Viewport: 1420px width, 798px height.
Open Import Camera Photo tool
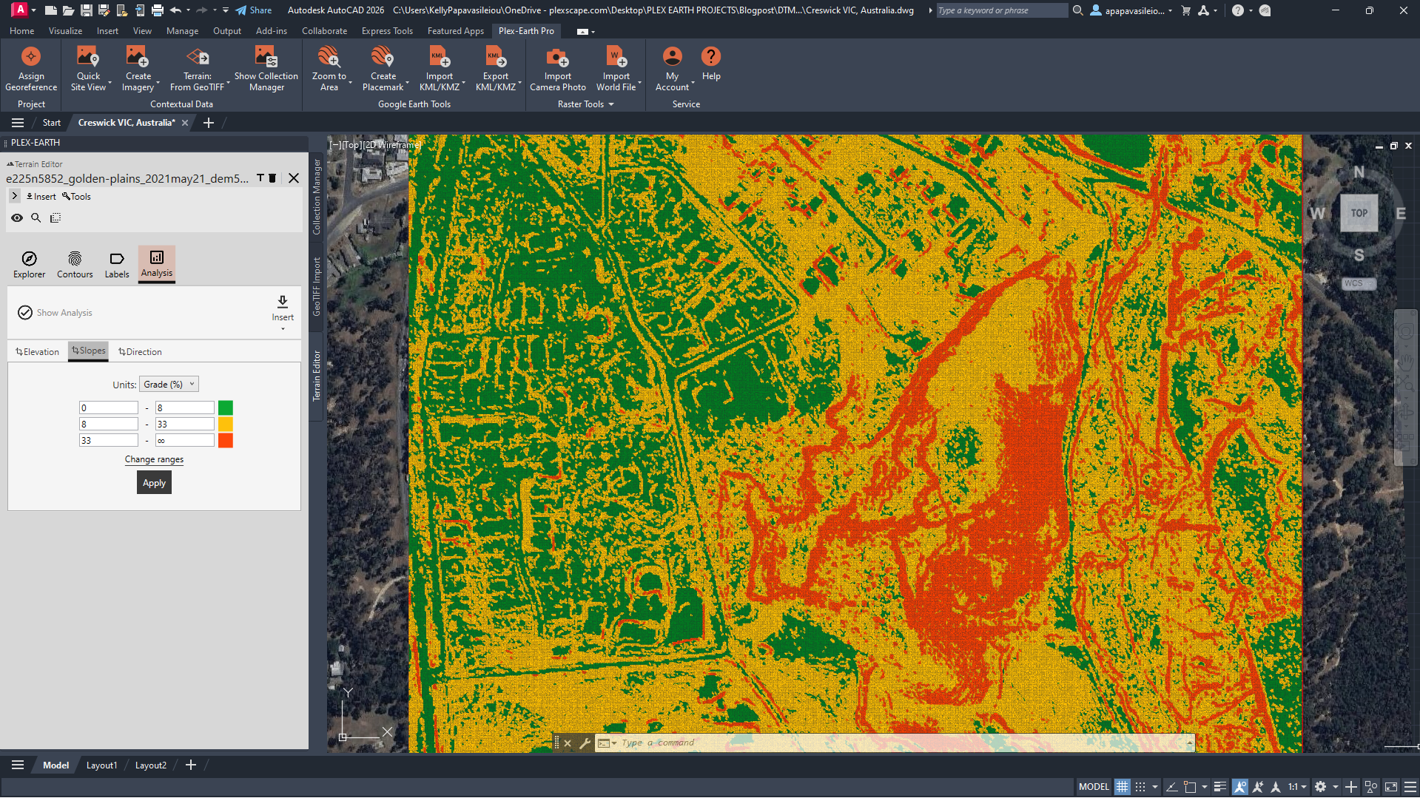pos(557,69)
